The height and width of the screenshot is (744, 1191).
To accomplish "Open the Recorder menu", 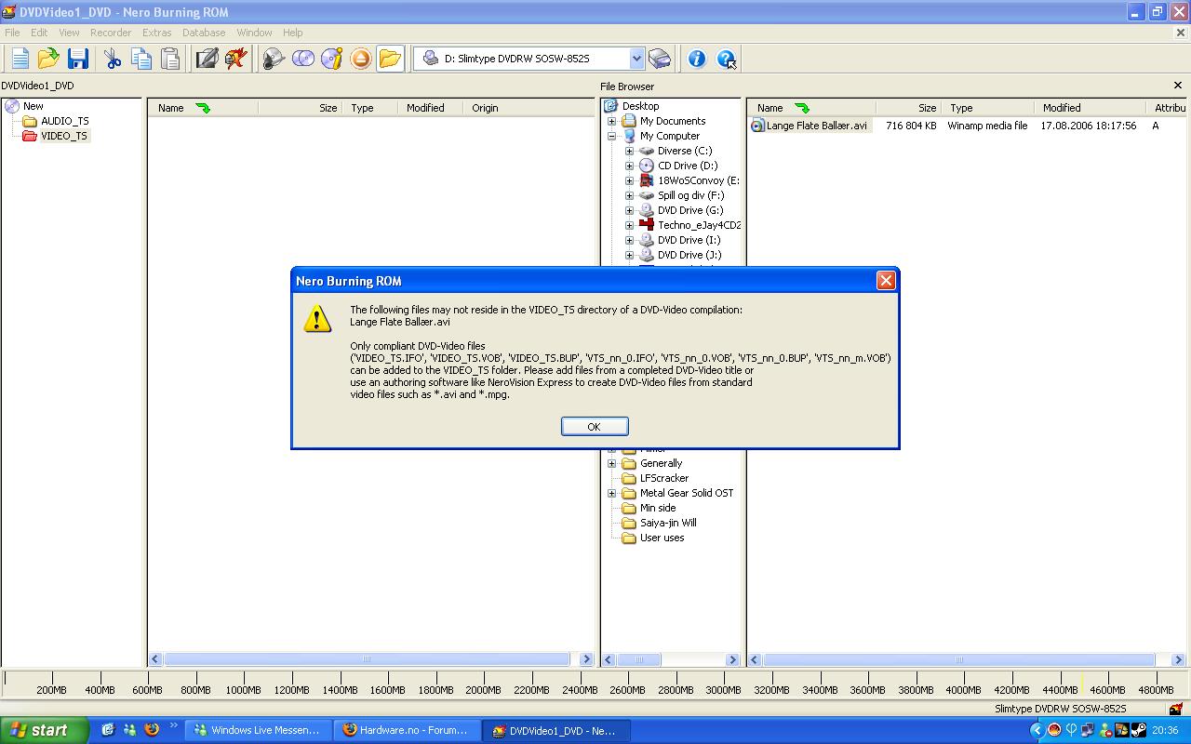I will [x=111, y=33].
